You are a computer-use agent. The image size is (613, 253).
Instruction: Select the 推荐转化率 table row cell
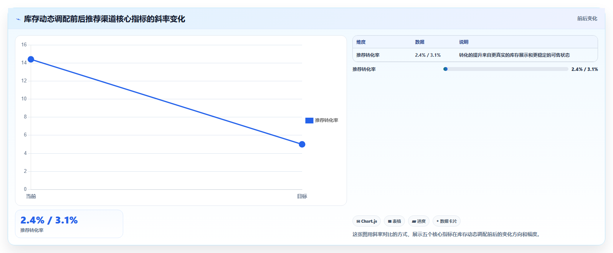coord(368,55)
